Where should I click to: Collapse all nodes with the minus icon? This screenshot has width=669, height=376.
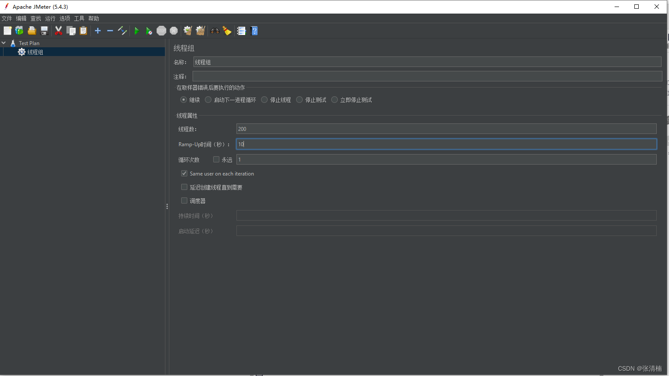coord(110,31)
